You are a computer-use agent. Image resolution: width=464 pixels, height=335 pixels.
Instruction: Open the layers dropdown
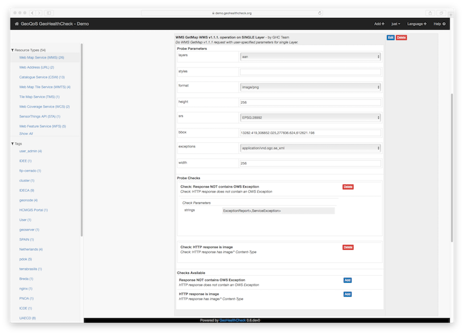tap(310, 57)
